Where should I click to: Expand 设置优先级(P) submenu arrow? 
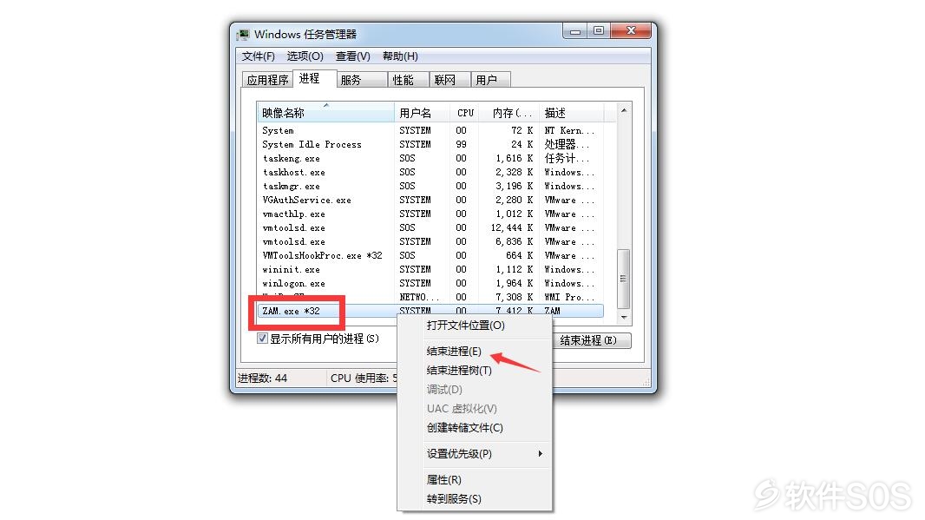point(540,453)
